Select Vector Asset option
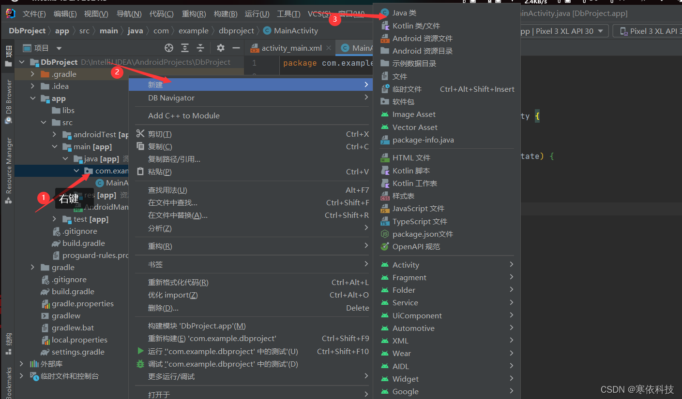The width and height of the screenshot is (682, 399). (446, 127)
